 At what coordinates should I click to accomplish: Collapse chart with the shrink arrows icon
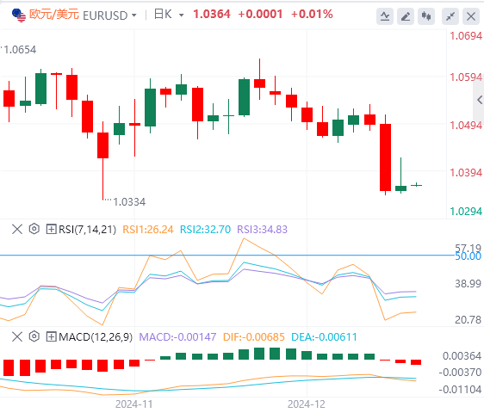[x=450, y=16]
